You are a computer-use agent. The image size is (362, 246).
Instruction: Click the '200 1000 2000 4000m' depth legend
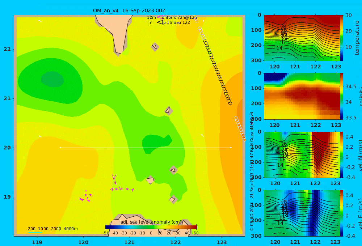pos(52,229)
